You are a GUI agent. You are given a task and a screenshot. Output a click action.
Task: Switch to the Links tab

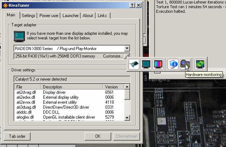coord(102,16)
